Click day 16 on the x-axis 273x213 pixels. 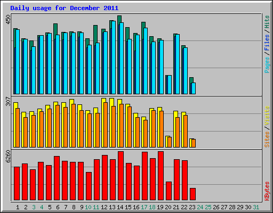(136, 207)
